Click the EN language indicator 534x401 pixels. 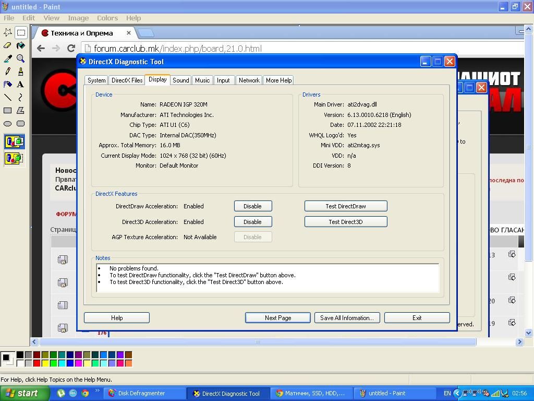click(x=447, y=394)
